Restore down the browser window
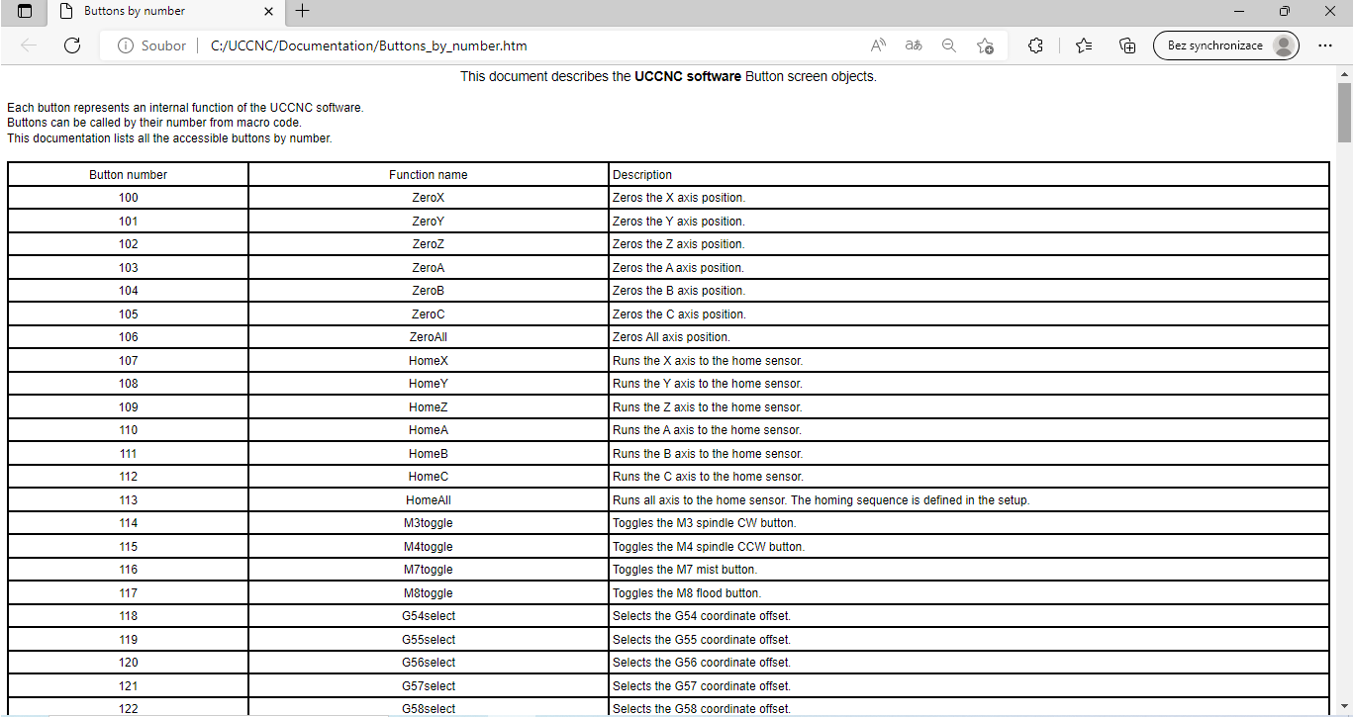 click(x=1285, y=11)
